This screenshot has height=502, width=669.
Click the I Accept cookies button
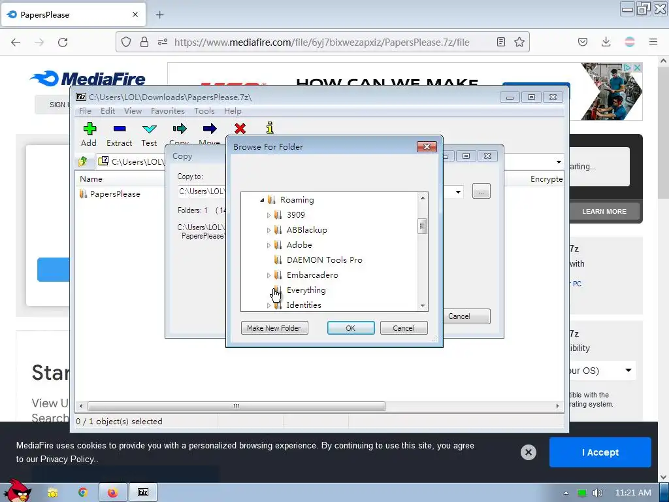[600, 452]
